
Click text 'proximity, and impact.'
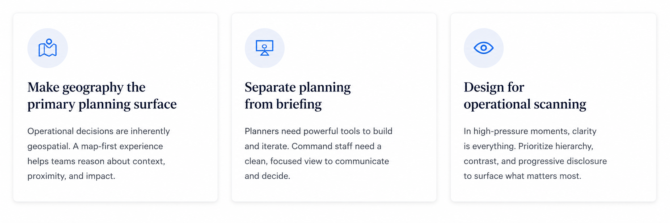(x=71, y=176)
